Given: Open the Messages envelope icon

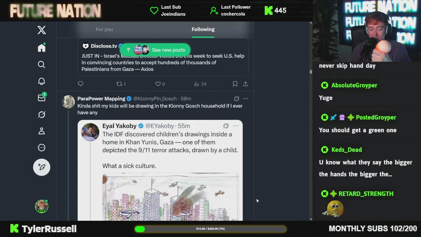Looking at the screenshot, I should pos(41,98).
